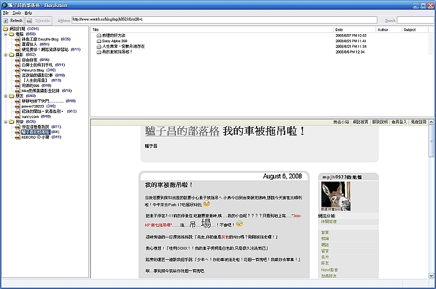Click the browser pane vertical scrollbar thumb

[x=431, y=140]
